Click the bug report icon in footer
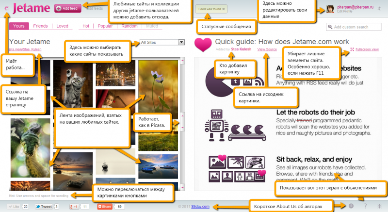 click(x=379, y=206)
